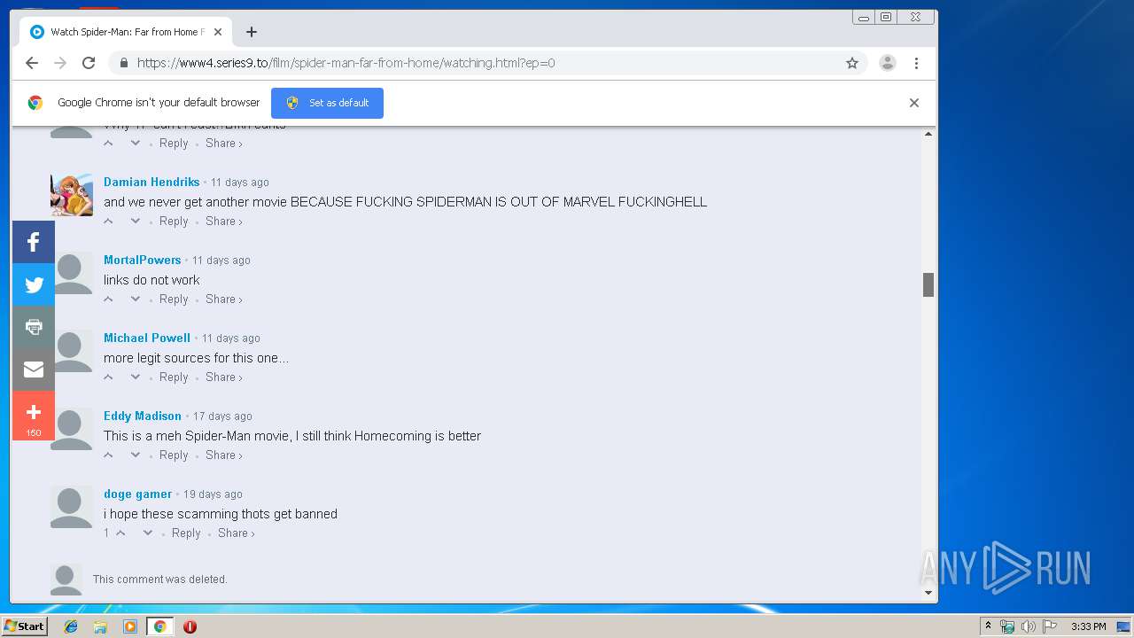View site security lock icon

coord(123,63)
